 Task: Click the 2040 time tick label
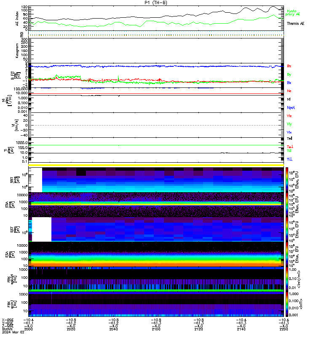pyautogui.click(x=113, y=329)
